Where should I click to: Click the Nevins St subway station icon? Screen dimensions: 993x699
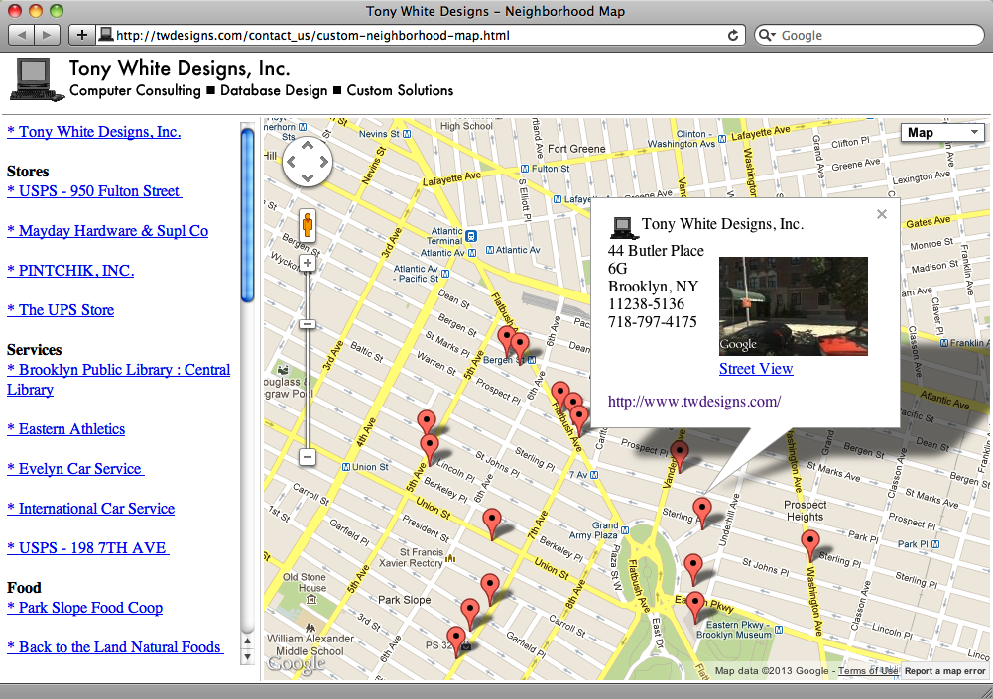(x=407, y=134)
